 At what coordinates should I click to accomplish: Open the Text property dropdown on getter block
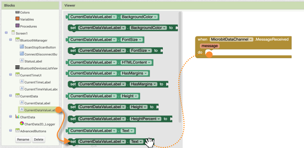[x=127, y=131]
